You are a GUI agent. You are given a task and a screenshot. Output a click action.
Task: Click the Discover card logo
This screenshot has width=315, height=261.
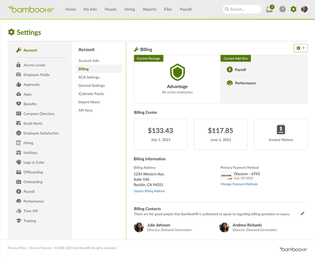click(226, 176)
